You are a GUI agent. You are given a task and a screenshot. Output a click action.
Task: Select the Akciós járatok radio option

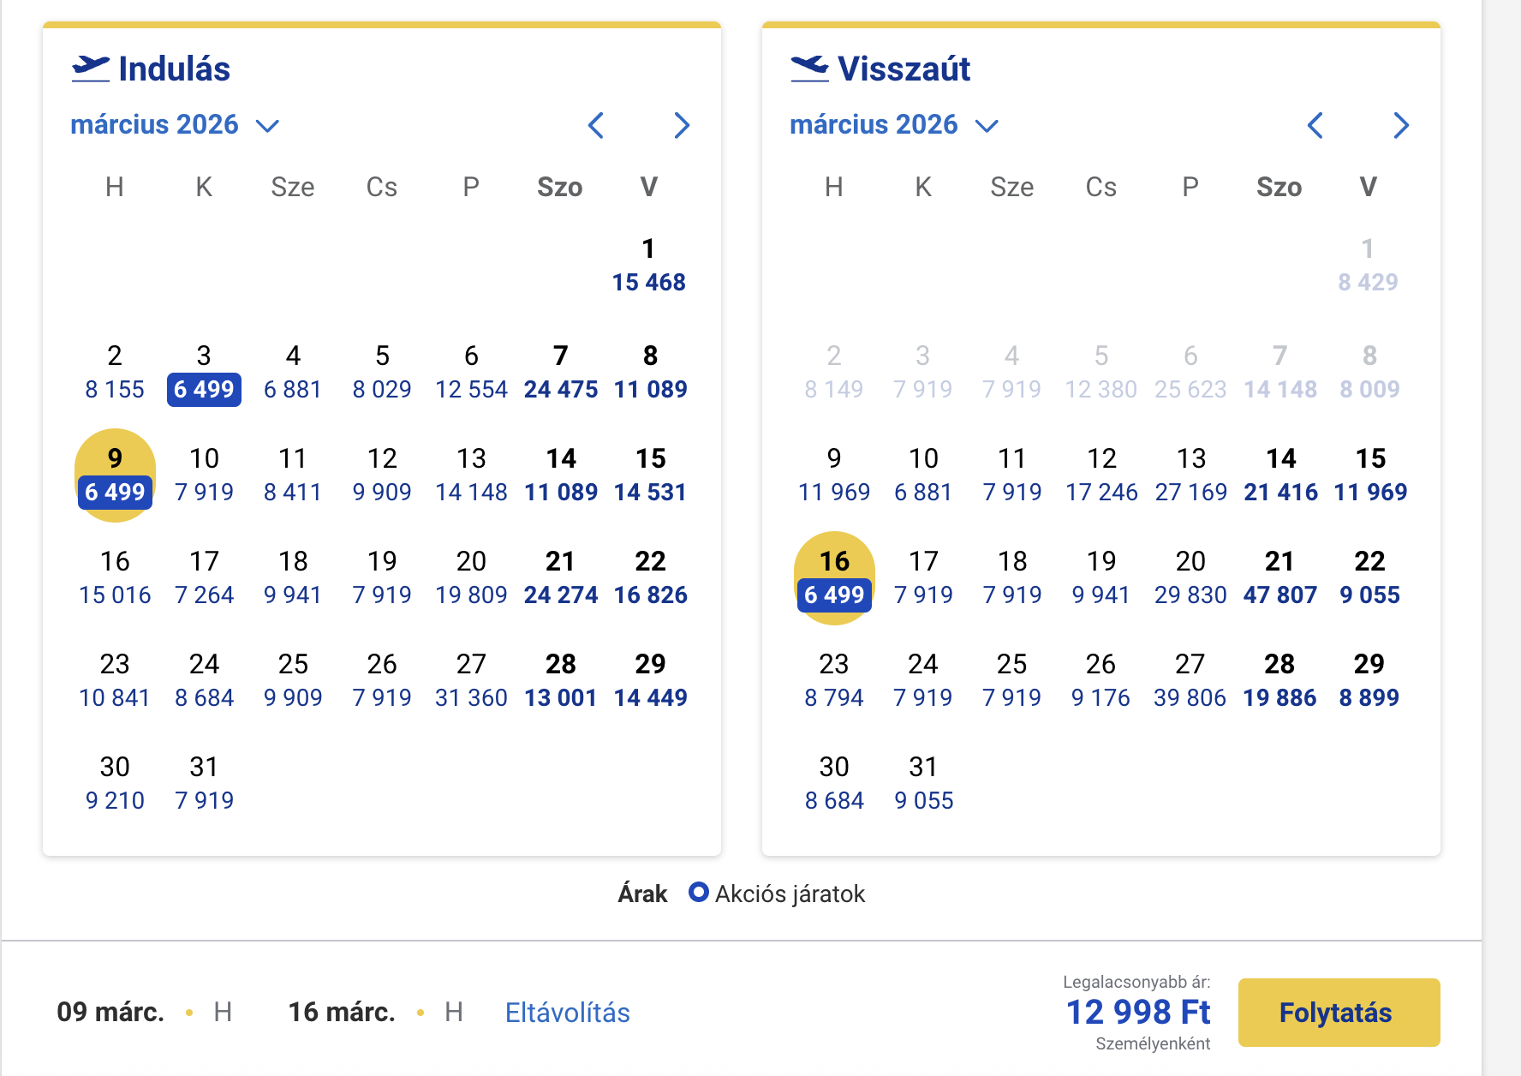click(x=699, y=893)
